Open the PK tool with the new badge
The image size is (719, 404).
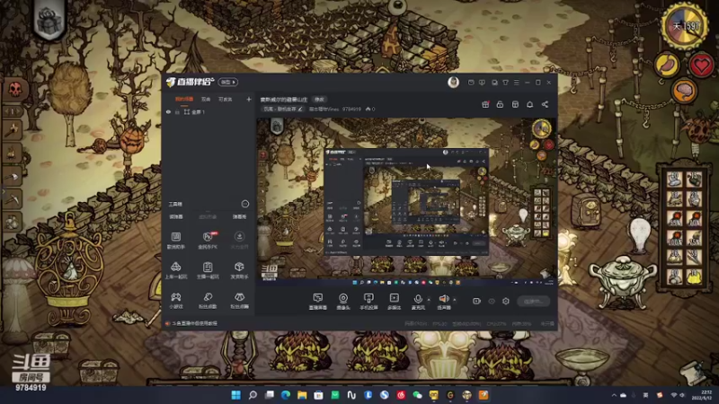coord(208,240)
